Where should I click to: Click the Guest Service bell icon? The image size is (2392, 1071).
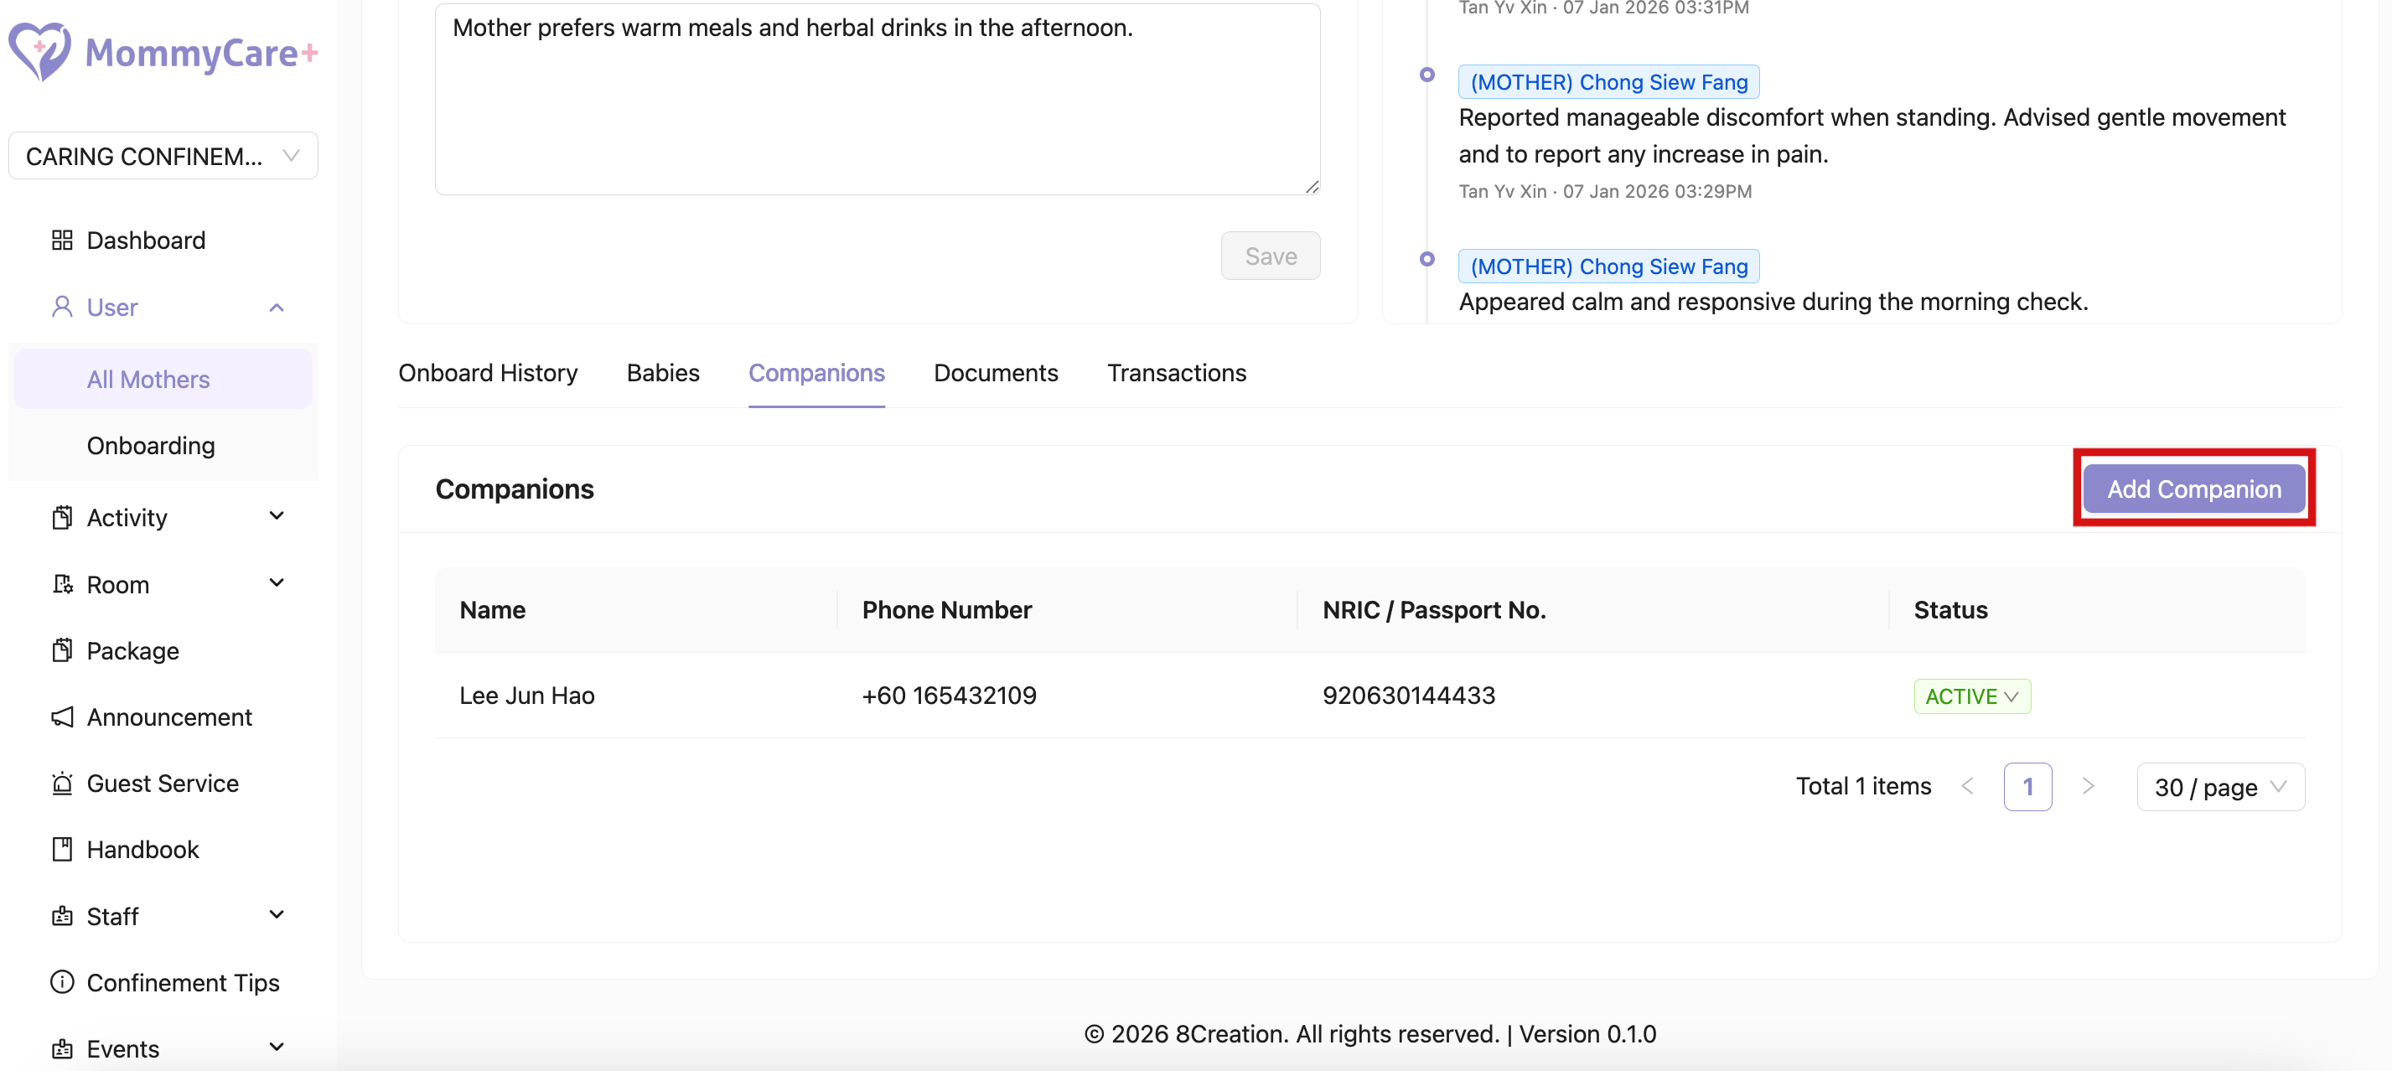(62, 784)
